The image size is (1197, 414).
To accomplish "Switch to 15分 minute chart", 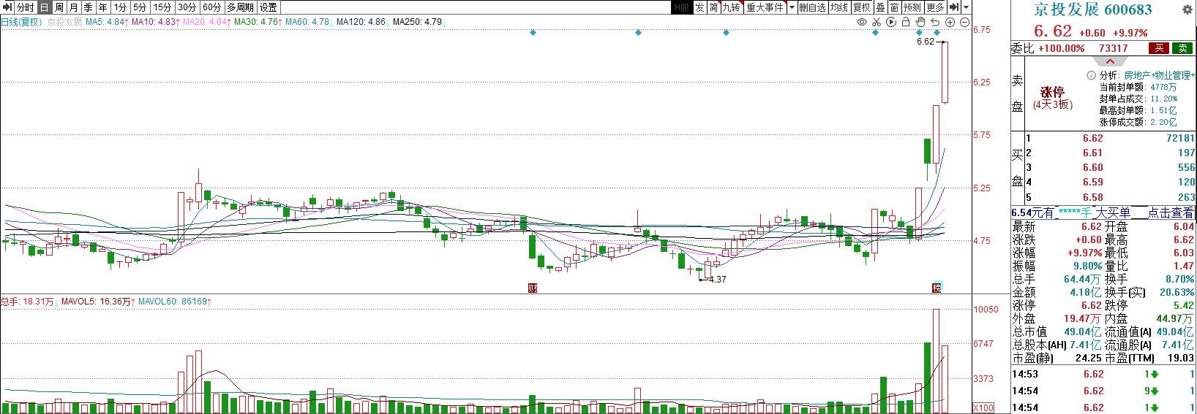I will coord(162,7).
